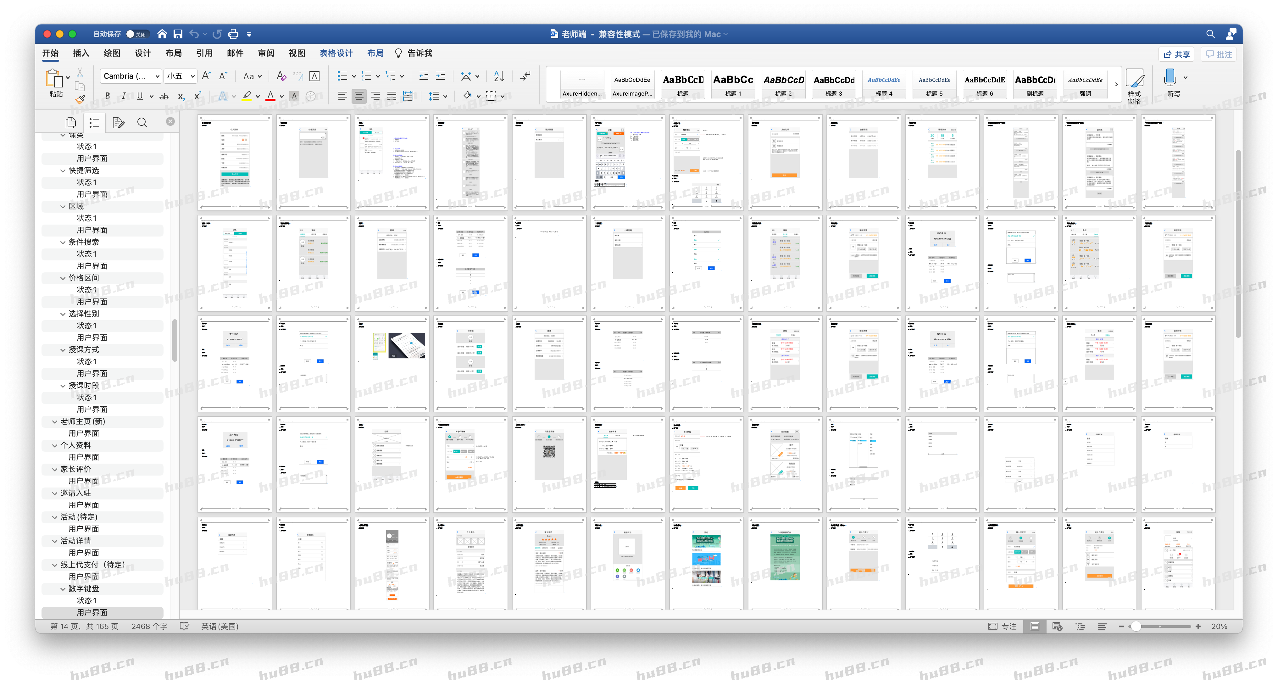Open the 引用 ribbon tab

click(x=204, y=53)
